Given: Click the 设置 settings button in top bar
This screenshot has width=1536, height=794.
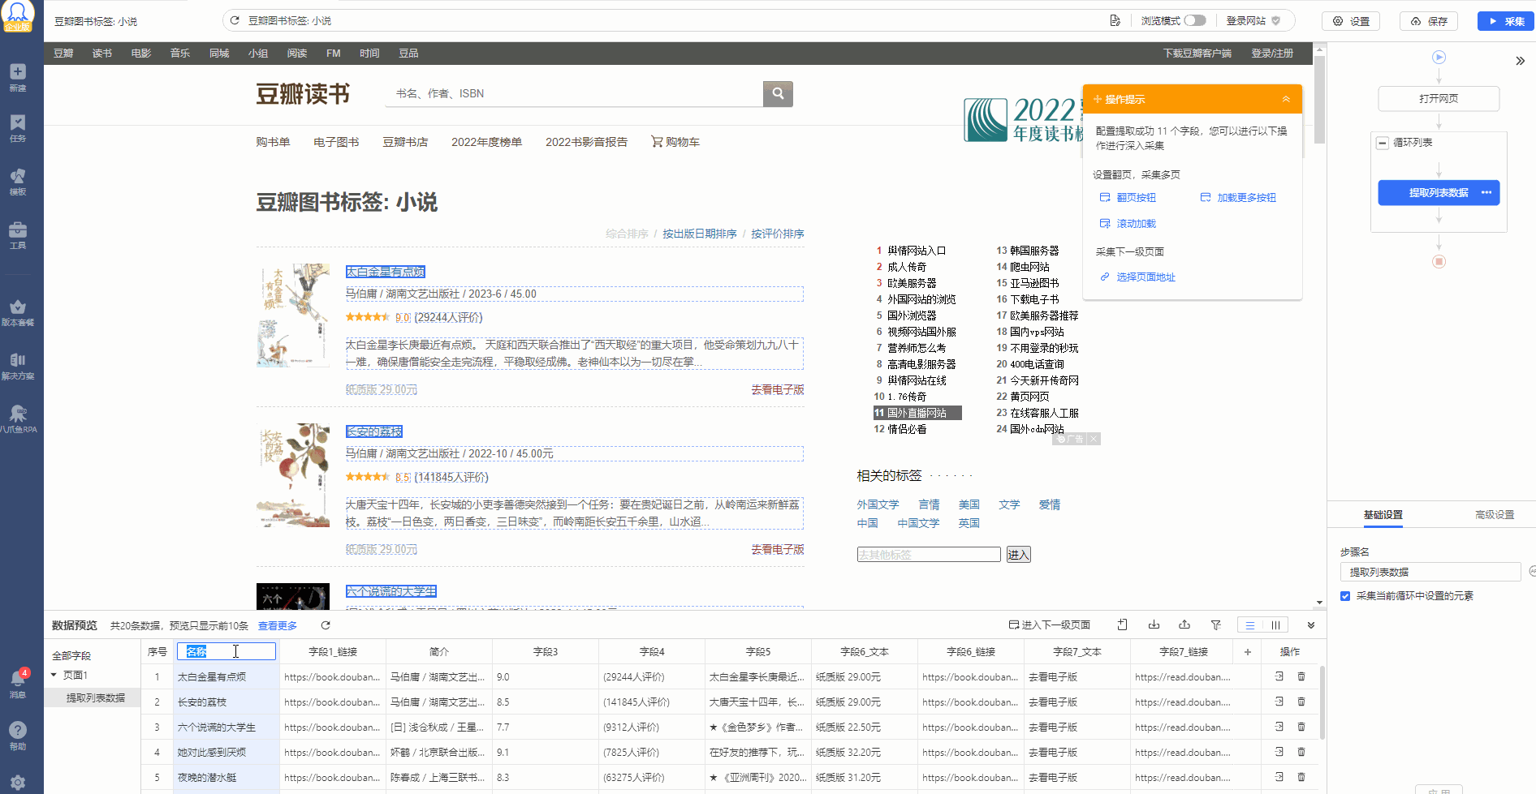Looking at the screenshot, I should pyautogui.click(x=1351, y=21).
